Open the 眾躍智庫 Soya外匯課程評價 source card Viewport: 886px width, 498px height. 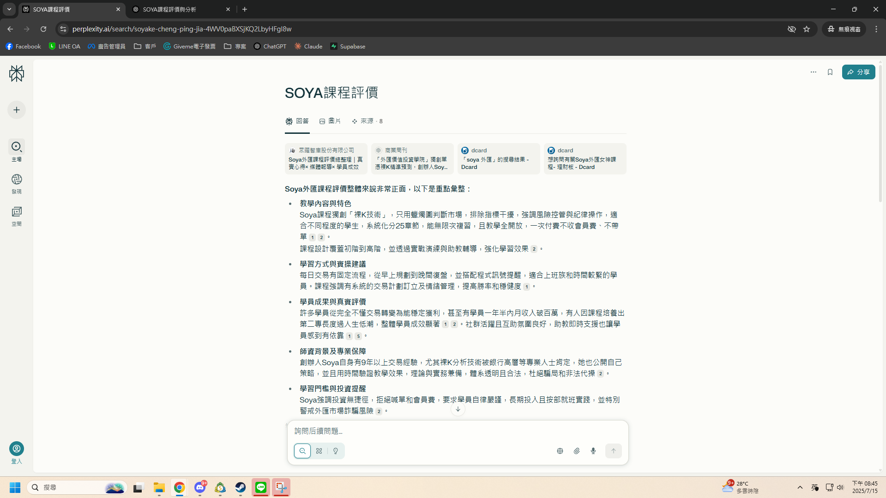(326, 159)
